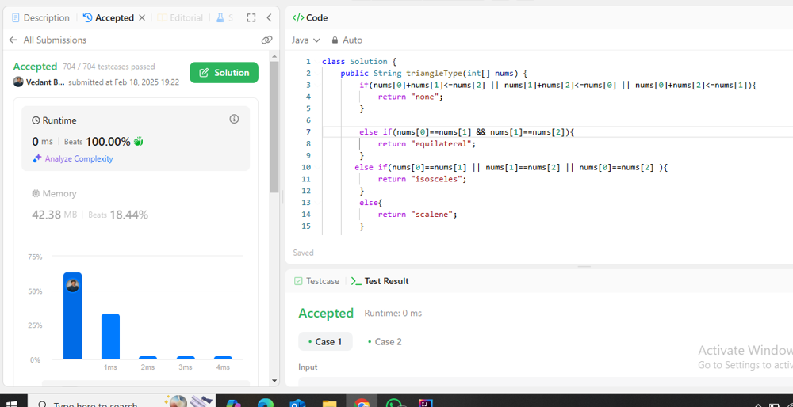793x407 pixels.
Task: Collapse the left panel using chevron
Action: [x=269, y=17]
